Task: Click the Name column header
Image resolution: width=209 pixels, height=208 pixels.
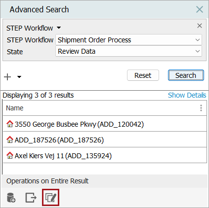Action: pyautogui.click(x=15, y=108)
